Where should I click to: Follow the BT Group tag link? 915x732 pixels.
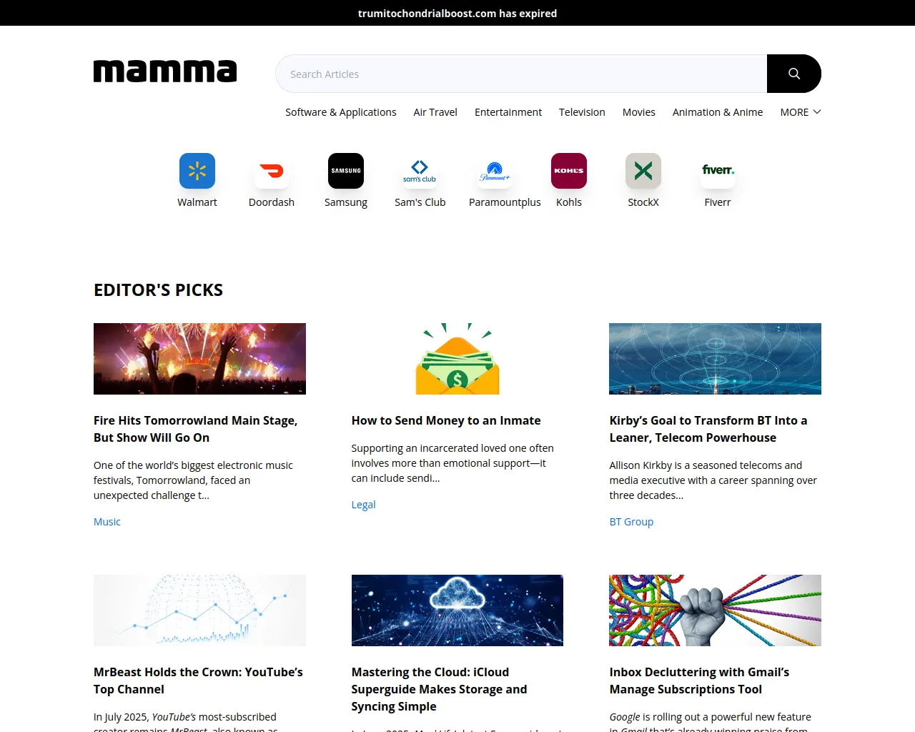631,522
